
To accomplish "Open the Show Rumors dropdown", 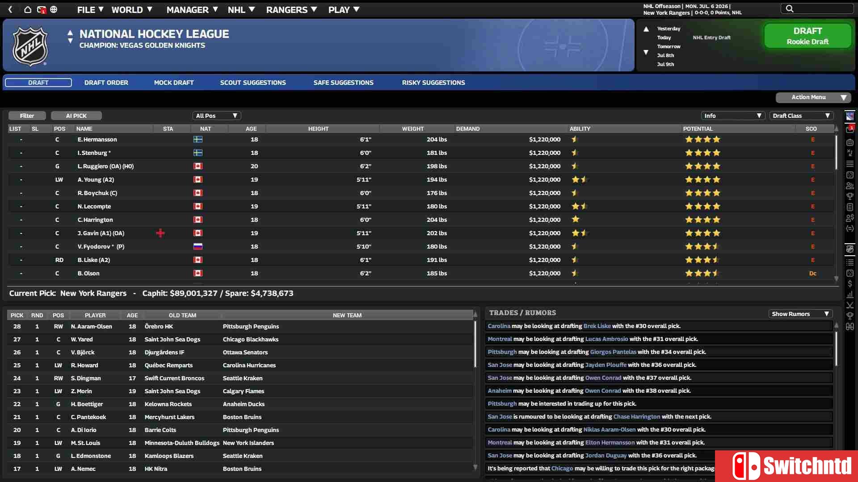I will coord(800,313).
